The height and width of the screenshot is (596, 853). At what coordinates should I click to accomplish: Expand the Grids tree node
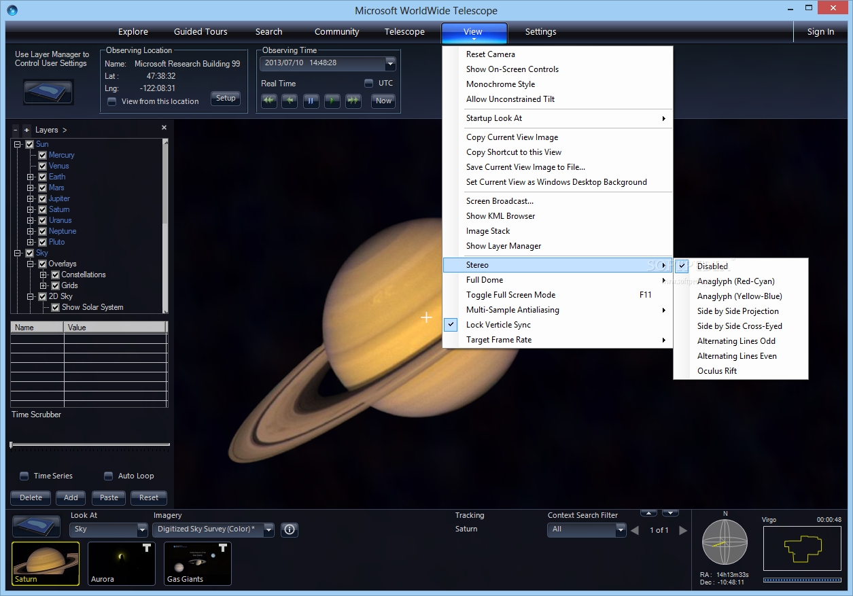tap(43, 285)
